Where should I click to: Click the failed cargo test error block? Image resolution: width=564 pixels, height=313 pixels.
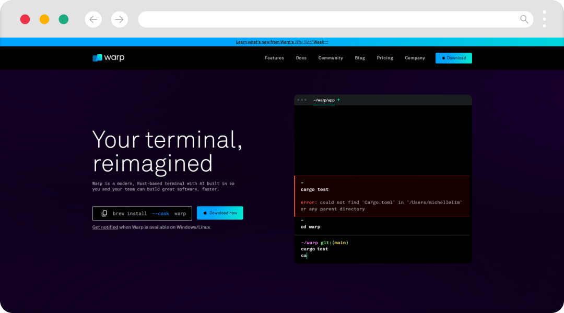pyautogui.click(x=382, y=196)
